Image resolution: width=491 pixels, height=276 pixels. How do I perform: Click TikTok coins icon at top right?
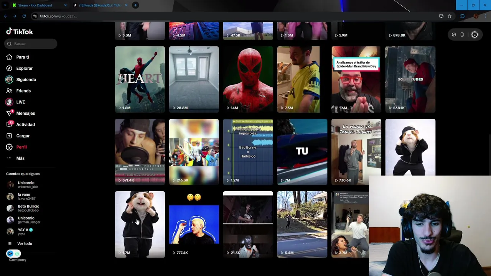pyautogui.click(x=454, y=35)
